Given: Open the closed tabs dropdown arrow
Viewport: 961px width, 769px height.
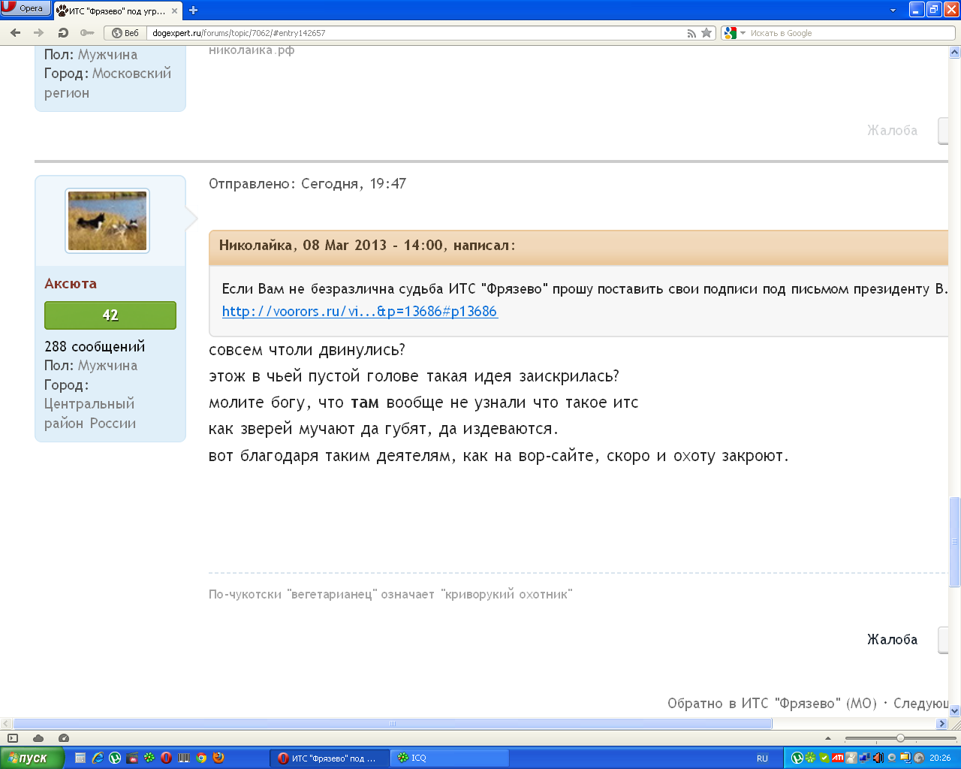Looking at the screenshot, I should tap(893, 11).
